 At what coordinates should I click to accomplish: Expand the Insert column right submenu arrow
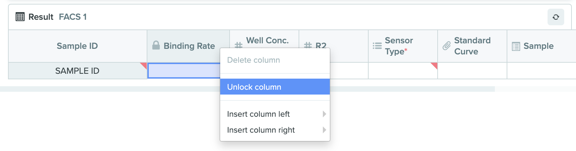coord(324,130)
